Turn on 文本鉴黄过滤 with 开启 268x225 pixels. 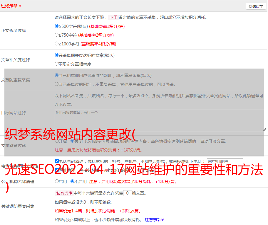pyautogui.click(x=57, y=141)
